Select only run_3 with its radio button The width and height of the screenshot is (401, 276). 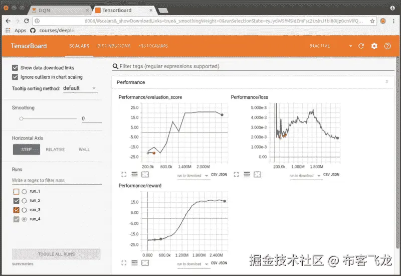point(24,210)
